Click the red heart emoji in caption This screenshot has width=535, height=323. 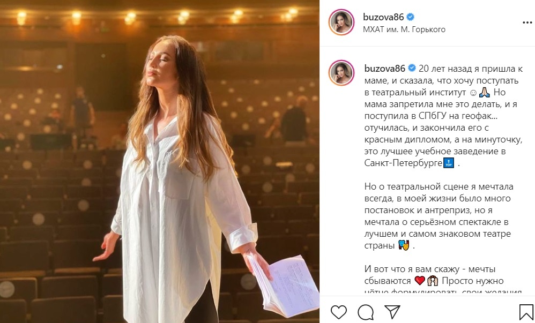[420, 281]
